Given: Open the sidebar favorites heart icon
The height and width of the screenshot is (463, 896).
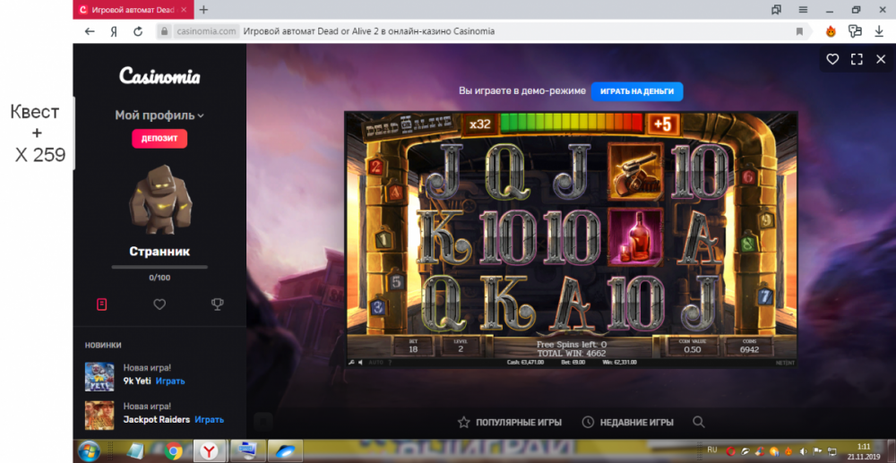Looking at the screenshot, I should click(x=159, y=304).
